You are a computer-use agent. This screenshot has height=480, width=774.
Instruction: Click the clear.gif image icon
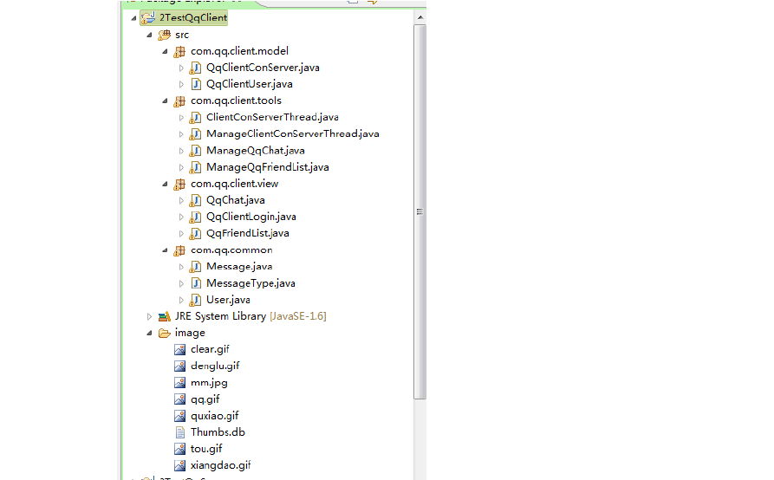[x=179, y=350]
